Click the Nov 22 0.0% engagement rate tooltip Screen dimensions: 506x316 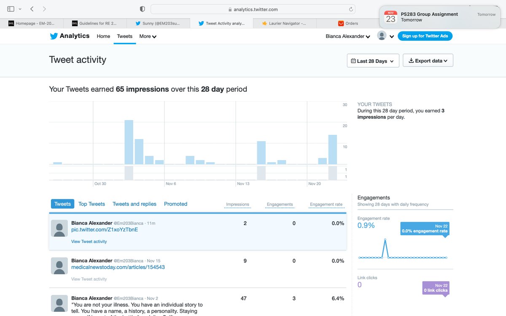tap(425, 228)
